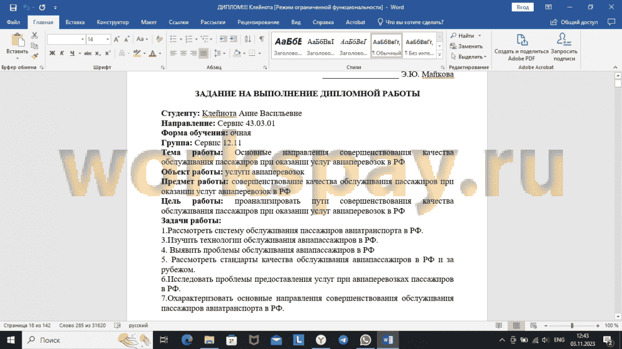Open borders dropdown
622x349 pixels.
tap(260, 53)
